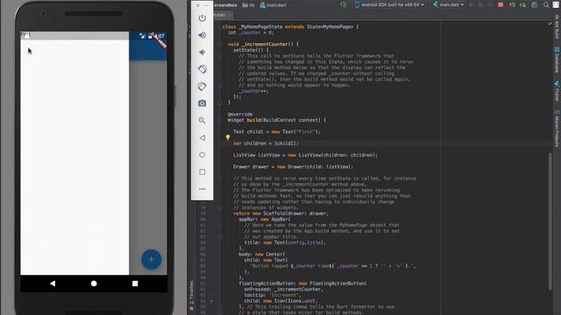
Task: Click the run play icon in toolbar
Action: (472, 5)
